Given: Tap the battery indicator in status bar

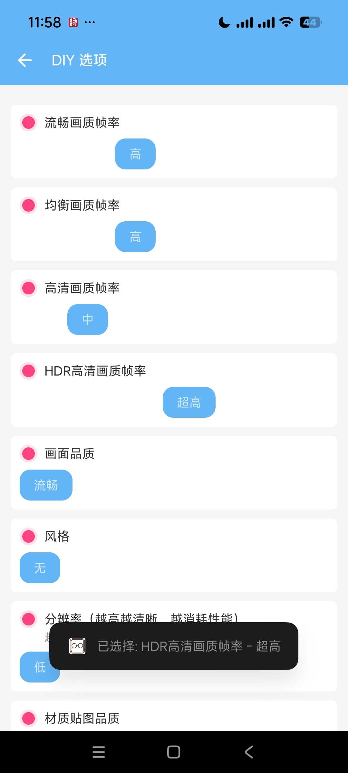Looking at the screenshot, I should coord(310,23).
